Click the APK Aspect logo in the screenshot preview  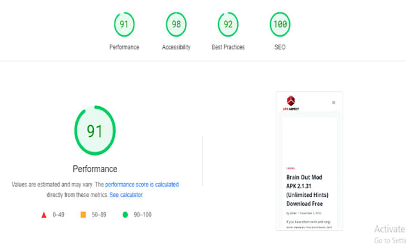pos(291,103)
